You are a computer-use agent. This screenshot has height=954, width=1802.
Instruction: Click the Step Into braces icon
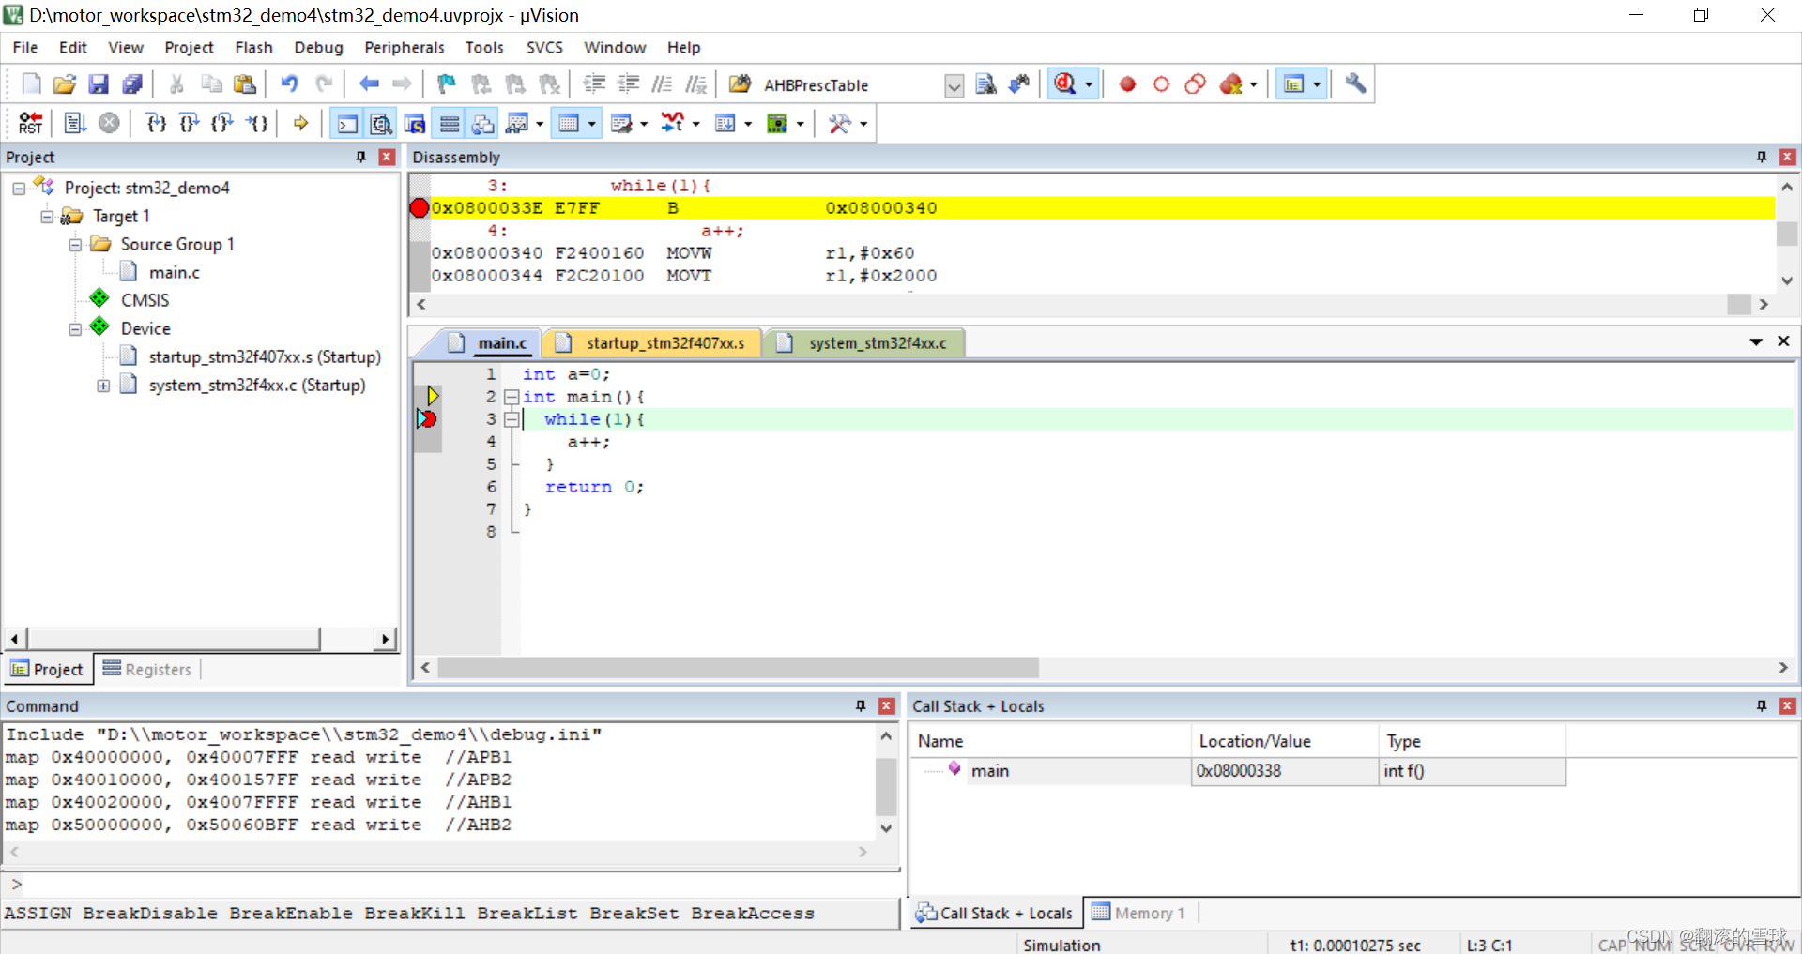click(x=157, y=123)
